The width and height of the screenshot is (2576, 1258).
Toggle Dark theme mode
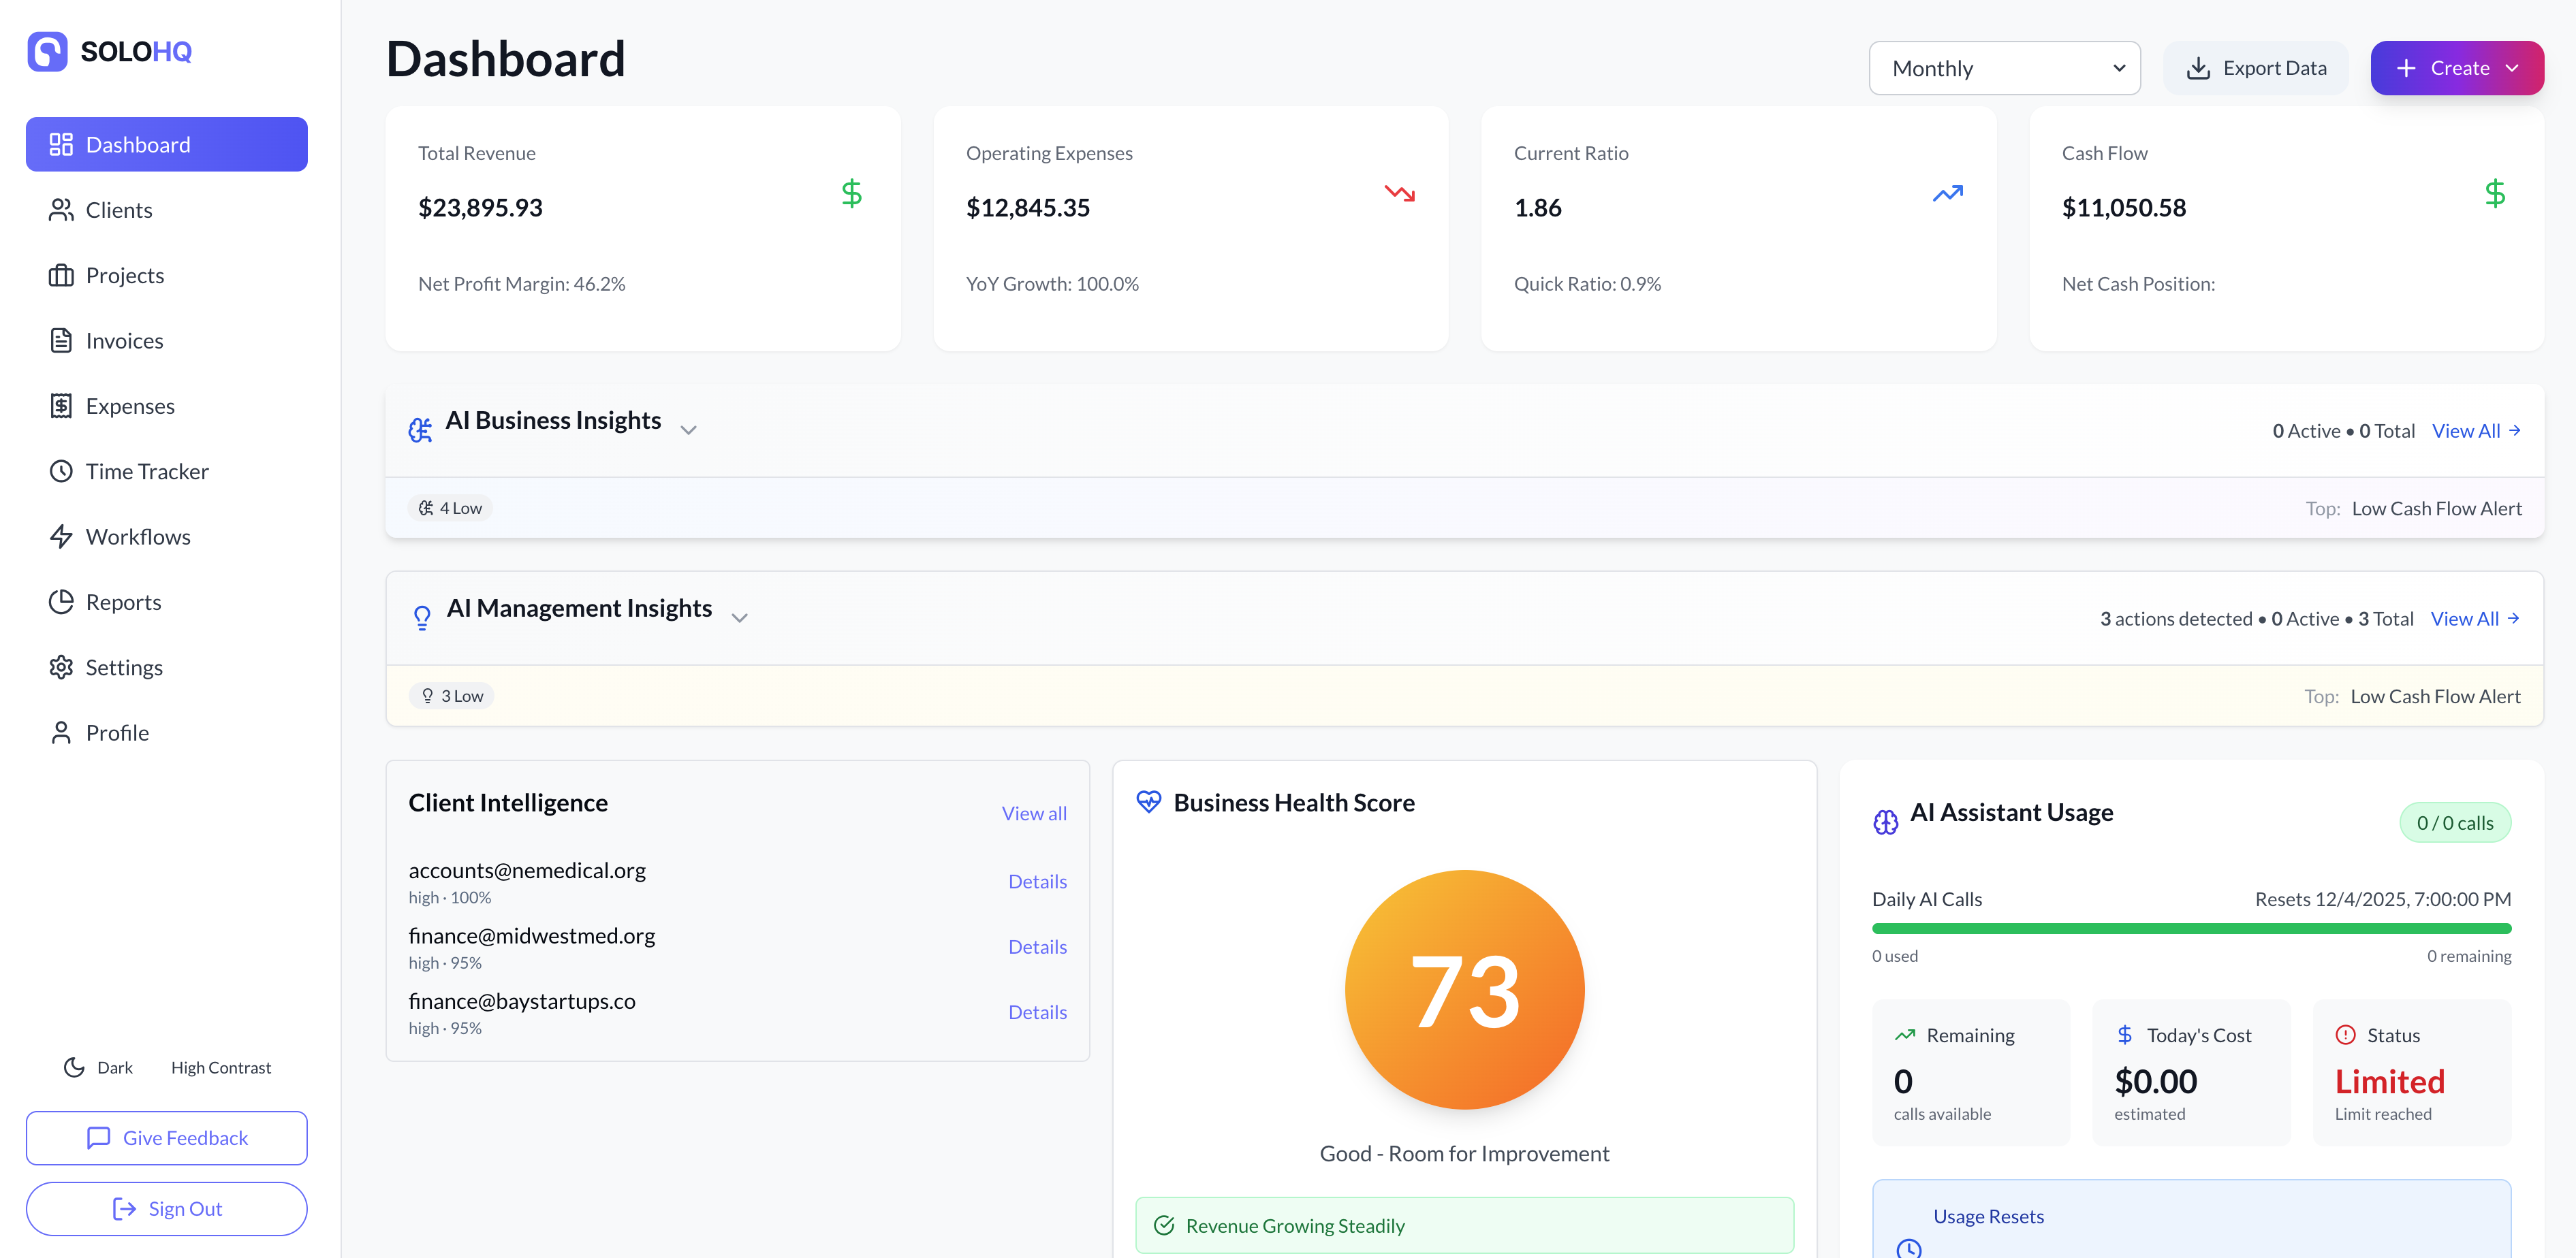click(x=98, y=1067)
